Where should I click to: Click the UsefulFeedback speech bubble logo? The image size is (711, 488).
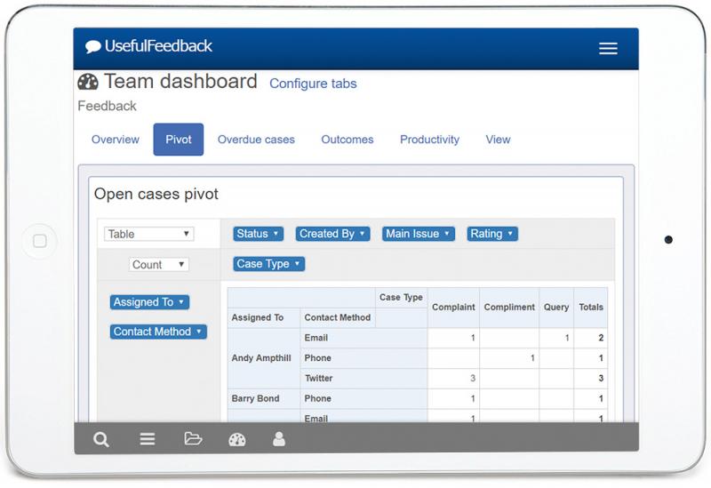tap(93, 47)
